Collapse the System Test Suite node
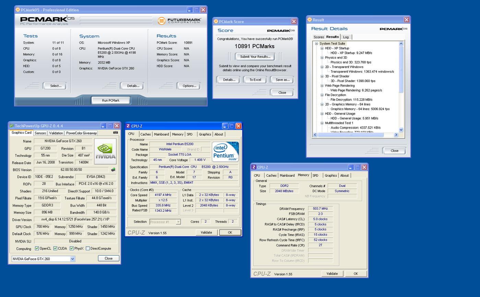The height and width of the screenshot is (297, 480). (316, 44)
